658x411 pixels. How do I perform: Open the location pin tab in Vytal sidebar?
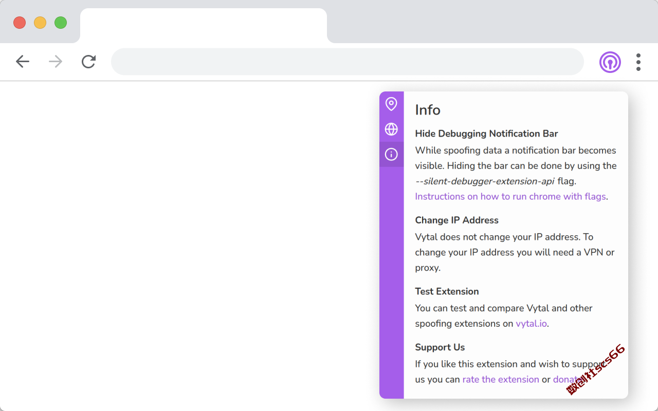(391, 104)
